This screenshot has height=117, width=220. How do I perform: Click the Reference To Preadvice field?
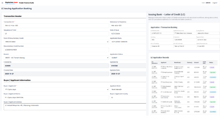(128, 26)
